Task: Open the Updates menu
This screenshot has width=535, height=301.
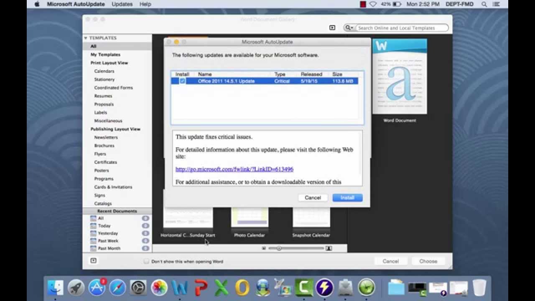Action: pyautogui.click(x=122, y=4)
